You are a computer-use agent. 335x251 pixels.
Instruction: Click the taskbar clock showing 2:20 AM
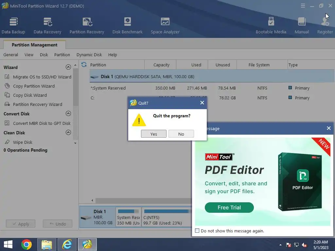321,244
